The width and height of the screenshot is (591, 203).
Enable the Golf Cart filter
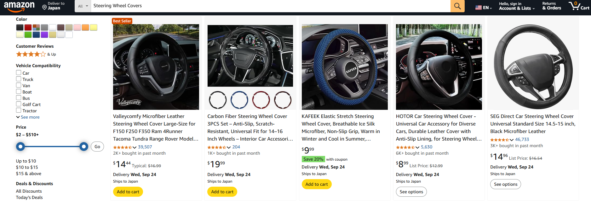point(19,104)
